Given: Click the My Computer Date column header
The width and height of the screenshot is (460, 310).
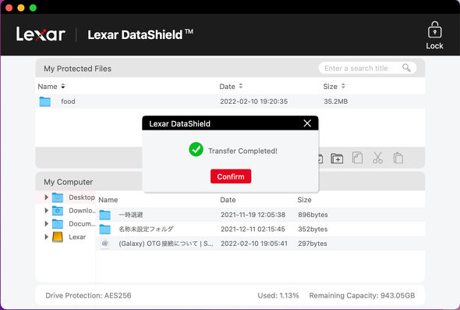Looking at the screenshot, I should (228, 200).
